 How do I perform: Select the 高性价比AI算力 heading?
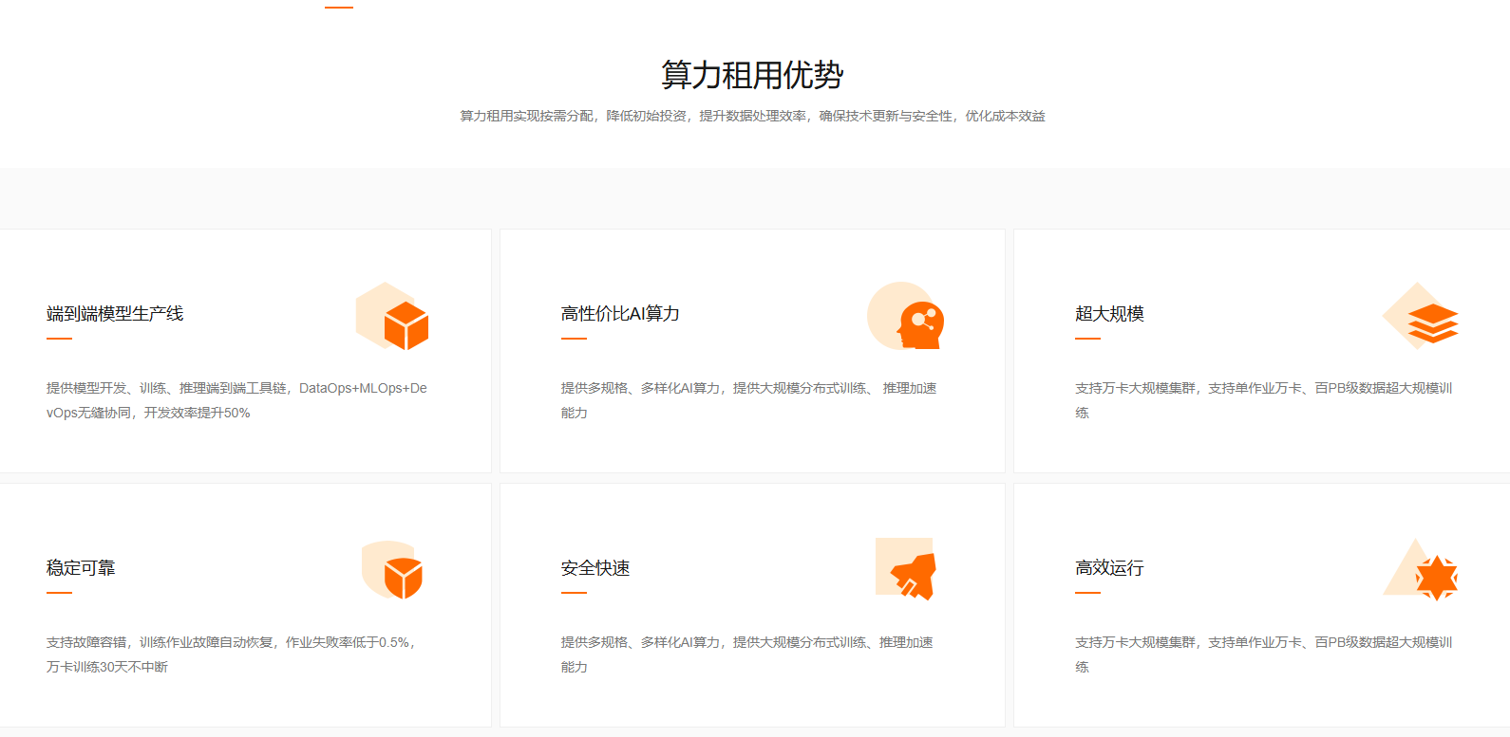pyautogui.click(x=620, y=314)
